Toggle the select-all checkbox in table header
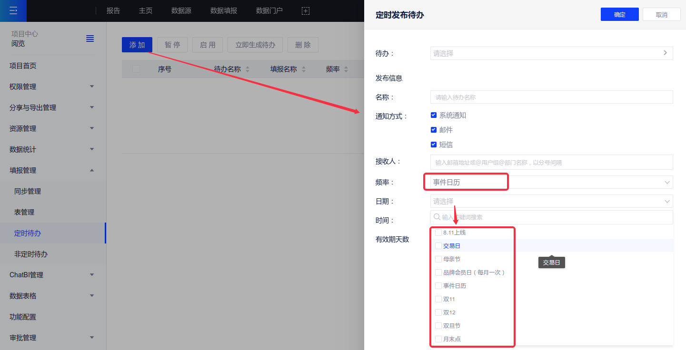The image size is (686, 350). [136, 69]
